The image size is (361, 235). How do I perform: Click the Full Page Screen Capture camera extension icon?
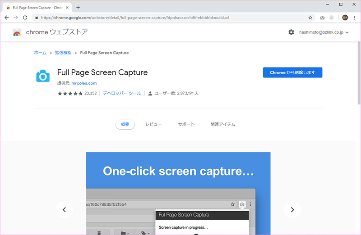point(322,18)
